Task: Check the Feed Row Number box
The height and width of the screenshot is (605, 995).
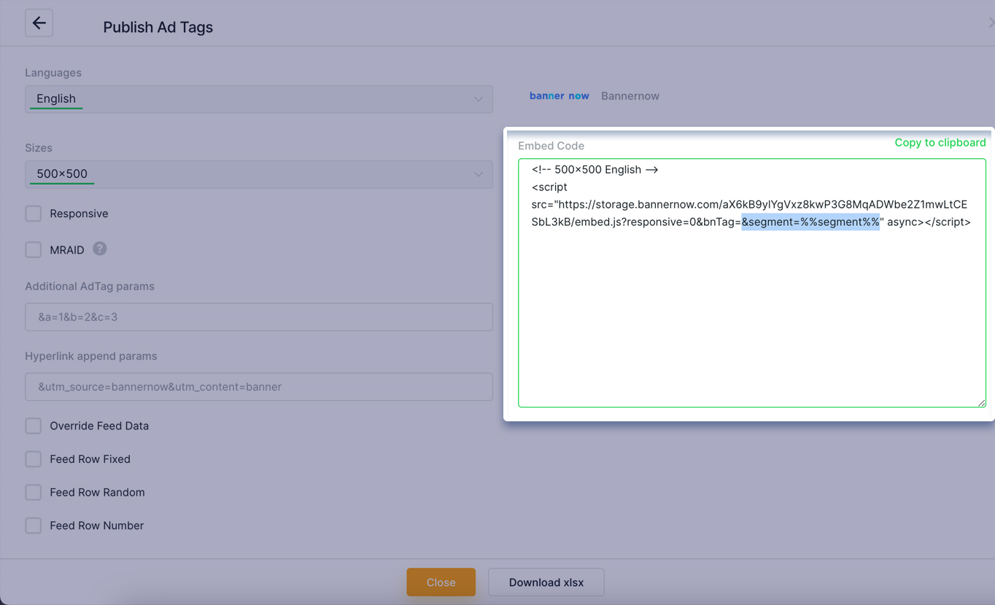Action: pyautogui.click(x=34, y=526)
